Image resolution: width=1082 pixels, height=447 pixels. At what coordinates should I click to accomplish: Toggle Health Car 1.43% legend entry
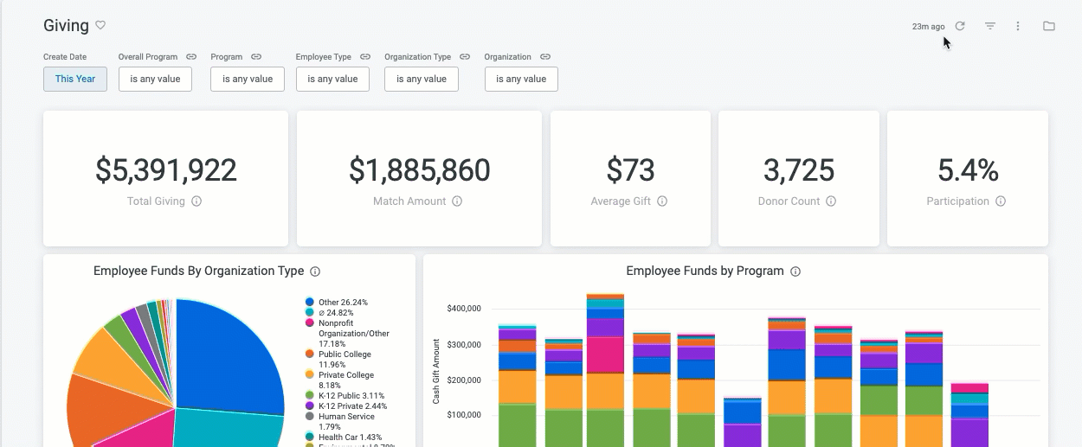coord(343,437)
